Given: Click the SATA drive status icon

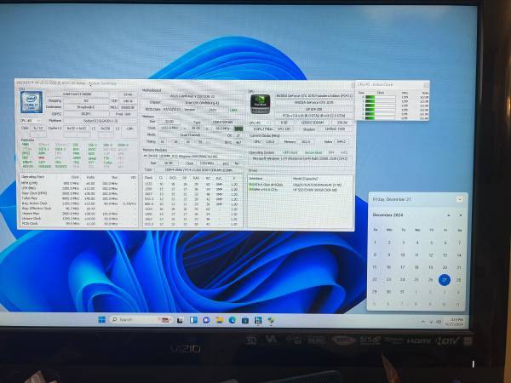Looking at the screenshot, I should (x=250, y=185).
